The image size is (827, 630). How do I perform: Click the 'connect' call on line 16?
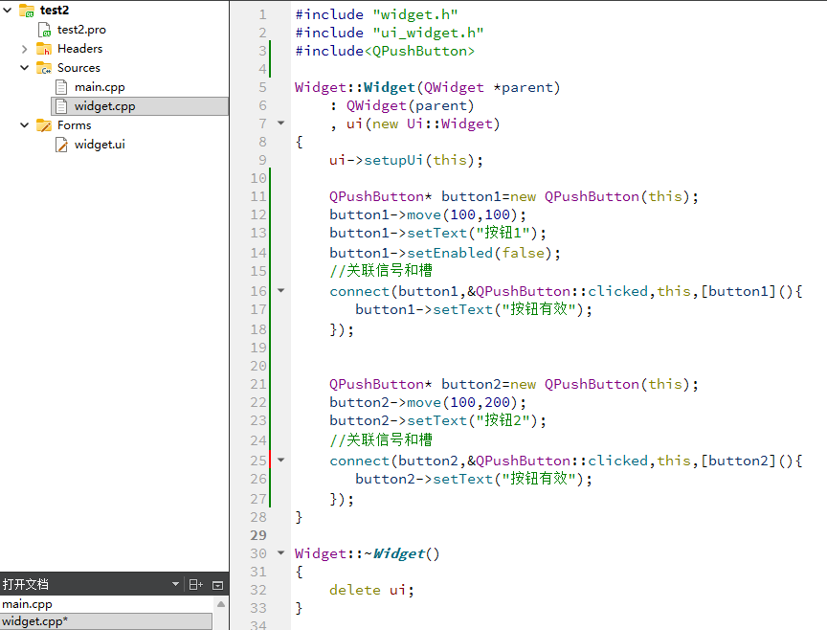359,291
